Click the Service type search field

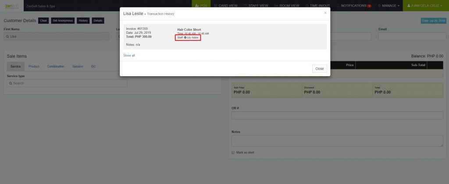pos(67,83)
